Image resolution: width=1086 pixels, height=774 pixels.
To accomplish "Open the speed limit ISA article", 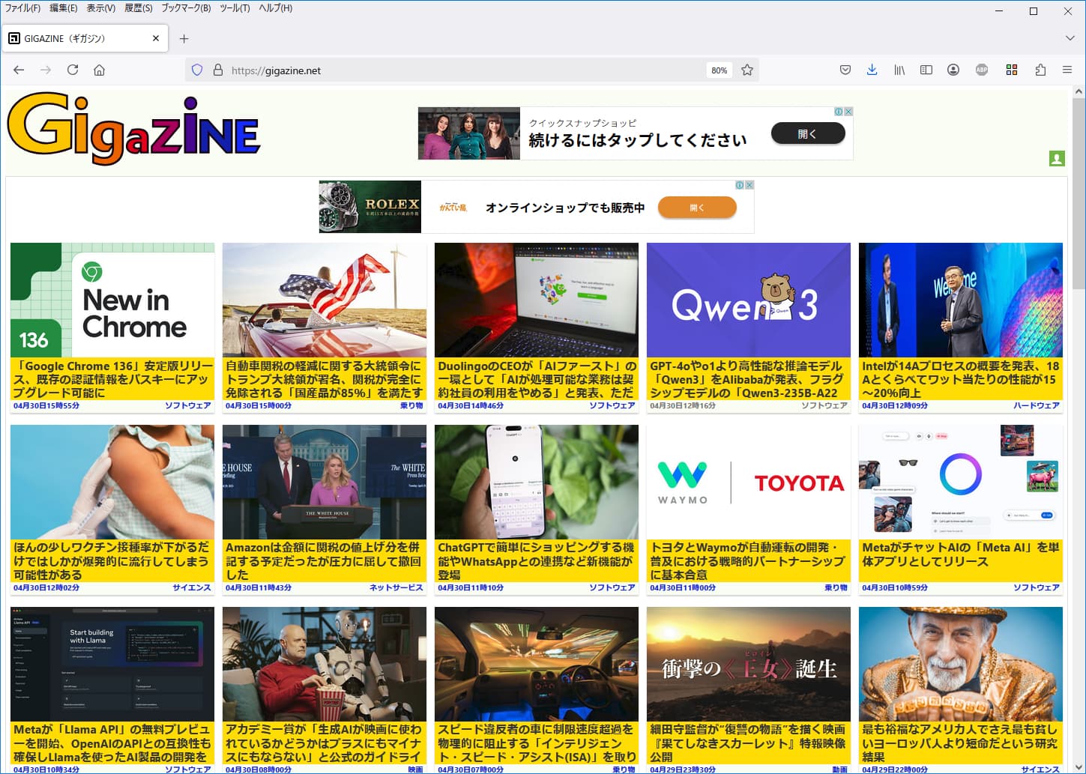I will pyautogui.click(x=537, y=743).
